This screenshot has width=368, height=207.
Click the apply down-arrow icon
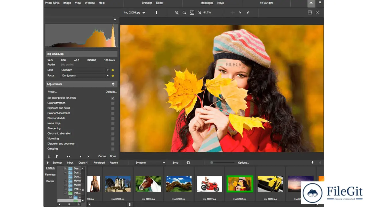click(49, 156)
